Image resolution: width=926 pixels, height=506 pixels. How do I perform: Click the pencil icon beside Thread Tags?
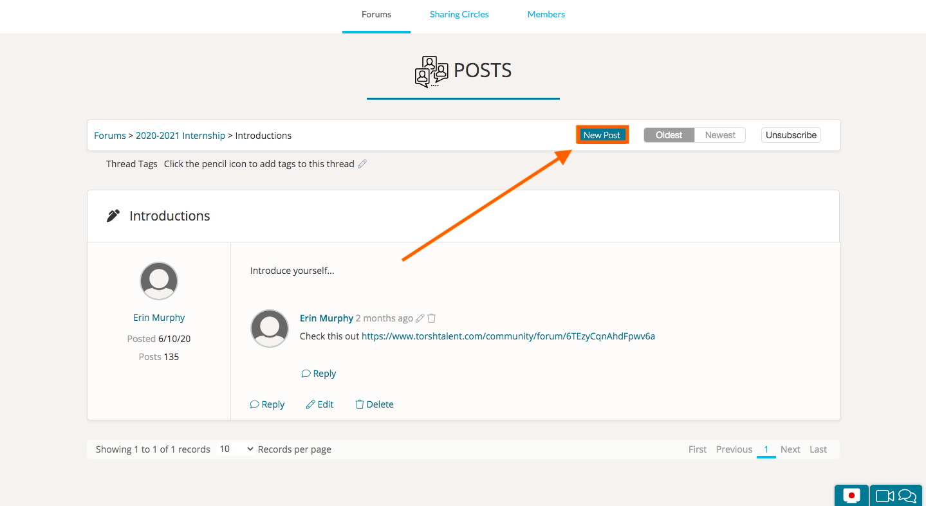pyautogui.click(x=362, y=164)
